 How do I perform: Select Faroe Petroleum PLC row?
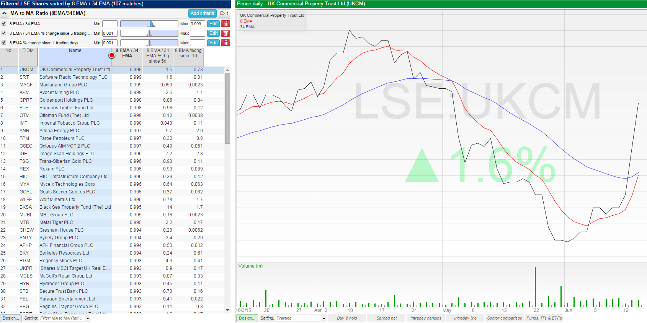(x=112, y=138)
